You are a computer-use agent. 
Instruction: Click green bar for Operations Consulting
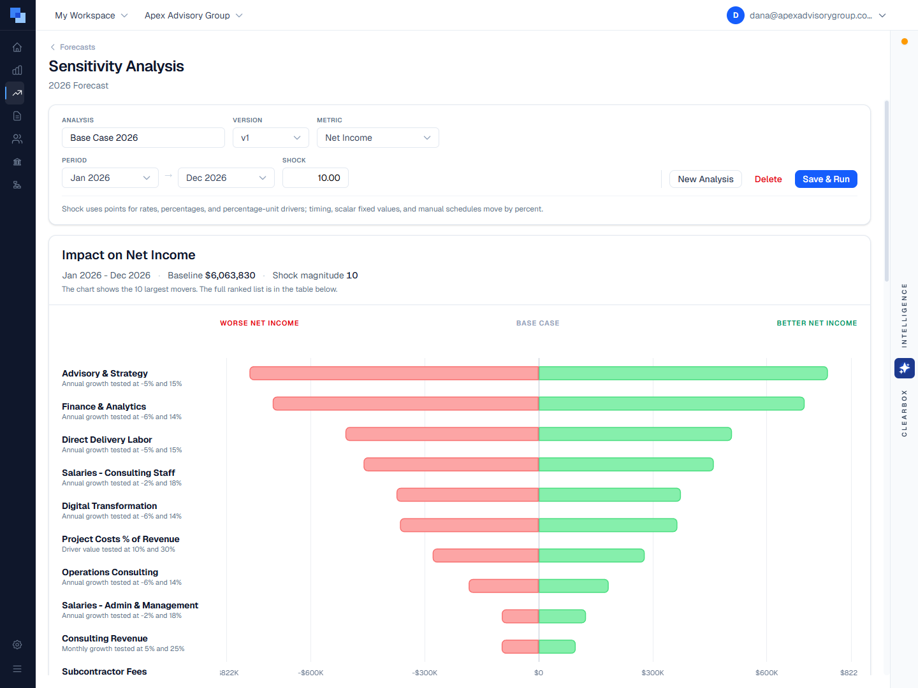coord(592,555)
